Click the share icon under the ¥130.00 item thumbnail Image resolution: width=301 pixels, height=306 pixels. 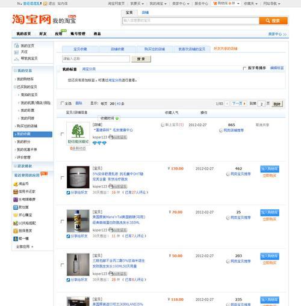68,192
